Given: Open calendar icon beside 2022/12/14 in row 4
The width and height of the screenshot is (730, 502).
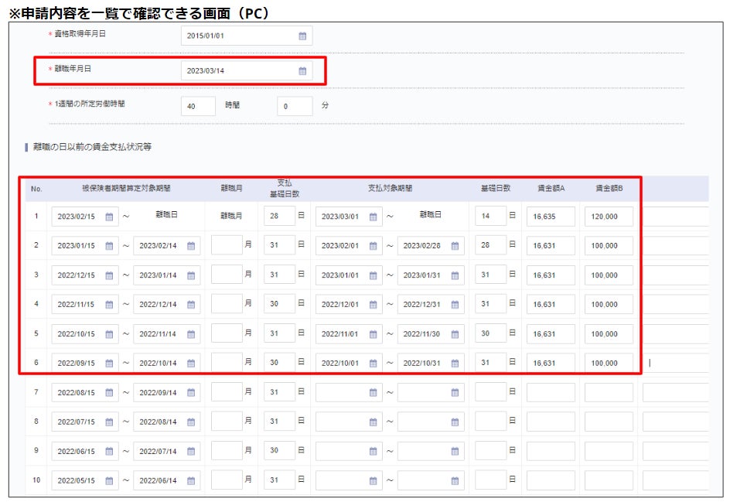Looking at the screenshot, I should click(x=191, y=305).
